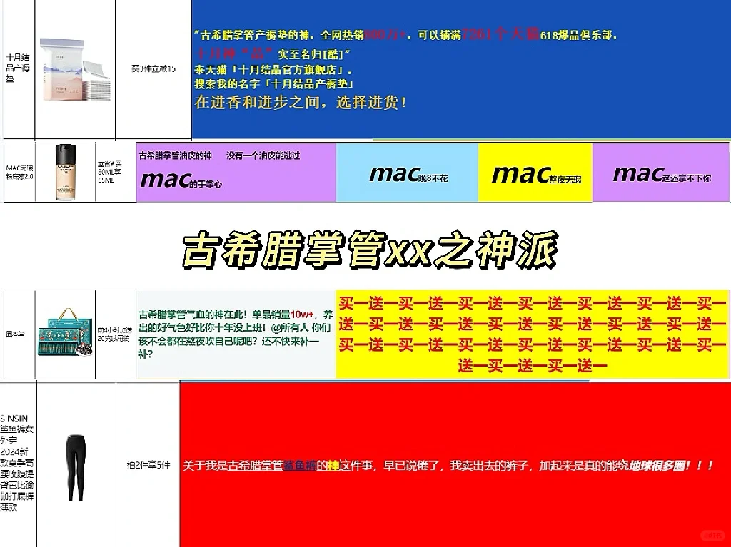Select the maternity pad product image
Image resolution: width=731 pixels, height=547 pixels.
pyautogui.click(x=74, y=70)
